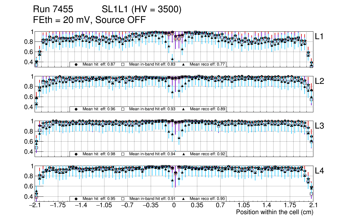Click the open square marker in L1 legend
The width and height of the screenshot is (348, 224).
[122, 64]
